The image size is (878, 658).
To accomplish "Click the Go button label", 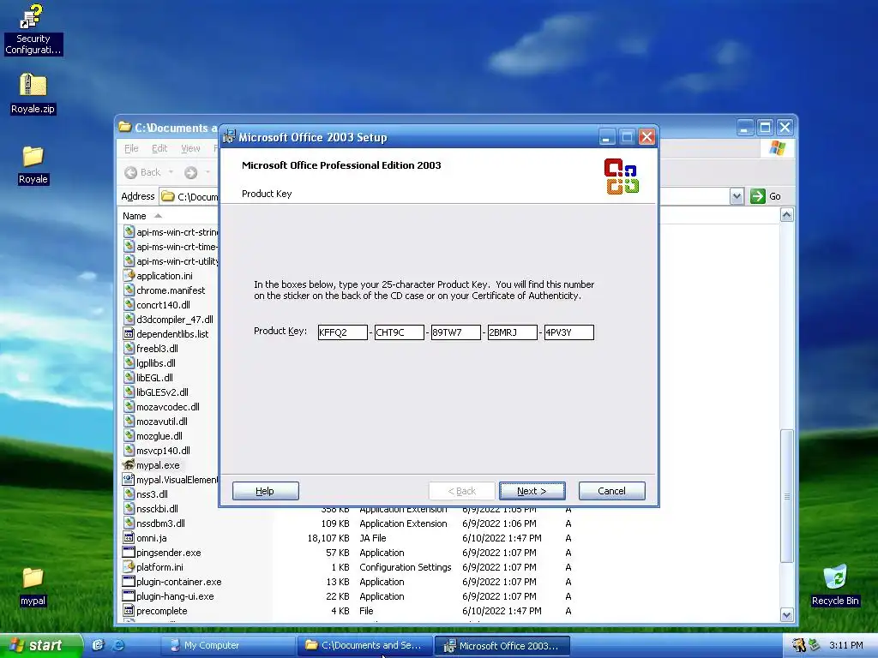I will point(775,196).
